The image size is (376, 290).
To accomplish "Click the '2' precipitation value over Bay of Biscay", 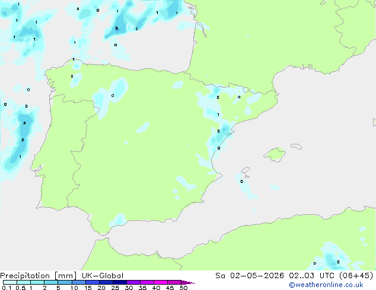I will tap(136, 29).
